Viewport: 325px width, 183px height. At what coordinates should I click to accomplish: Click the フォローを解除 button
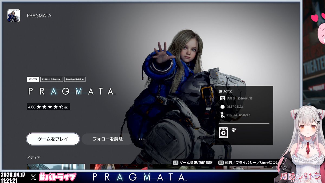108,139
